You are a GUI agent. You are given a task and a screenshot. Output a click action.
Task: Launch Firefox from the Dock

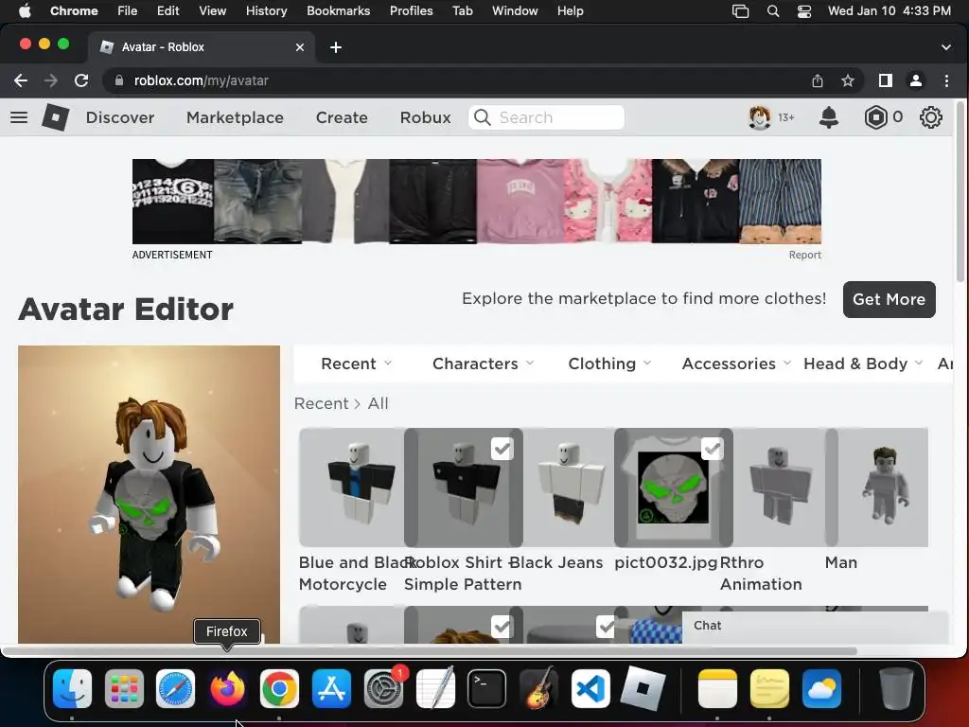pos(227,689)
